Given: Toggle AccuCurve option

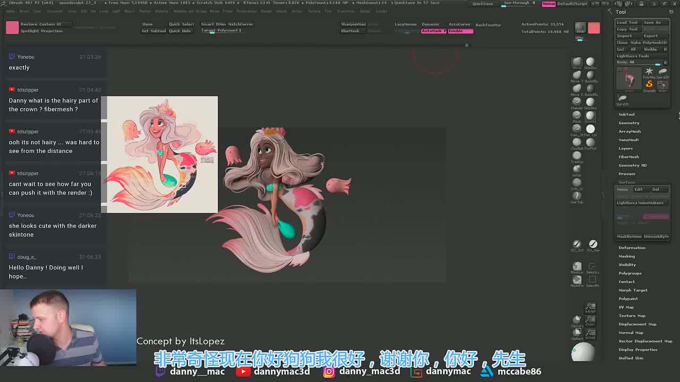Looking at the screenshot, I should (460, 24).
